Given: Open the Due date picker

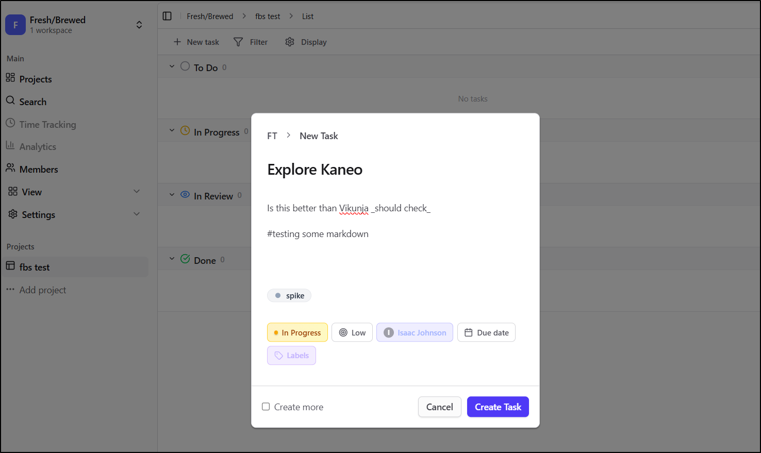Looking at the screenshot, I should point(486,332).
